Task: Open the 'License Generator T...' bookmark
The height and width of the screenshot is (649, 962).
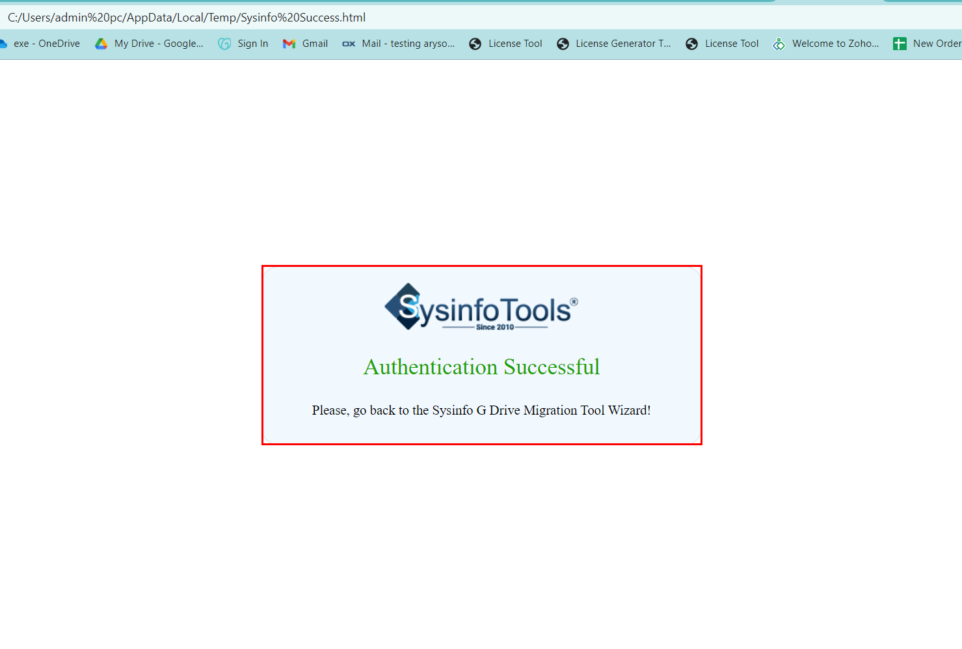Action: click(614, 44)
